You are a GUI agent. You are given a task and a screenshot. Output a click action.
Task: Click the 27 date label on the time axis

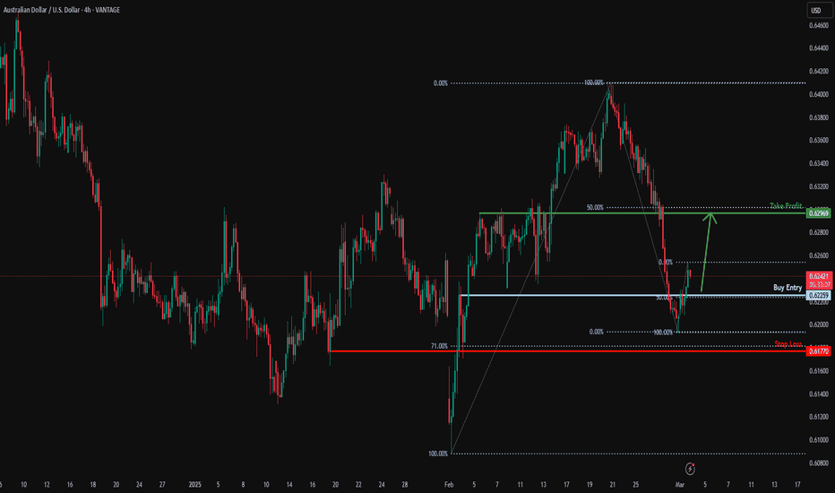[x=162, y=484]
